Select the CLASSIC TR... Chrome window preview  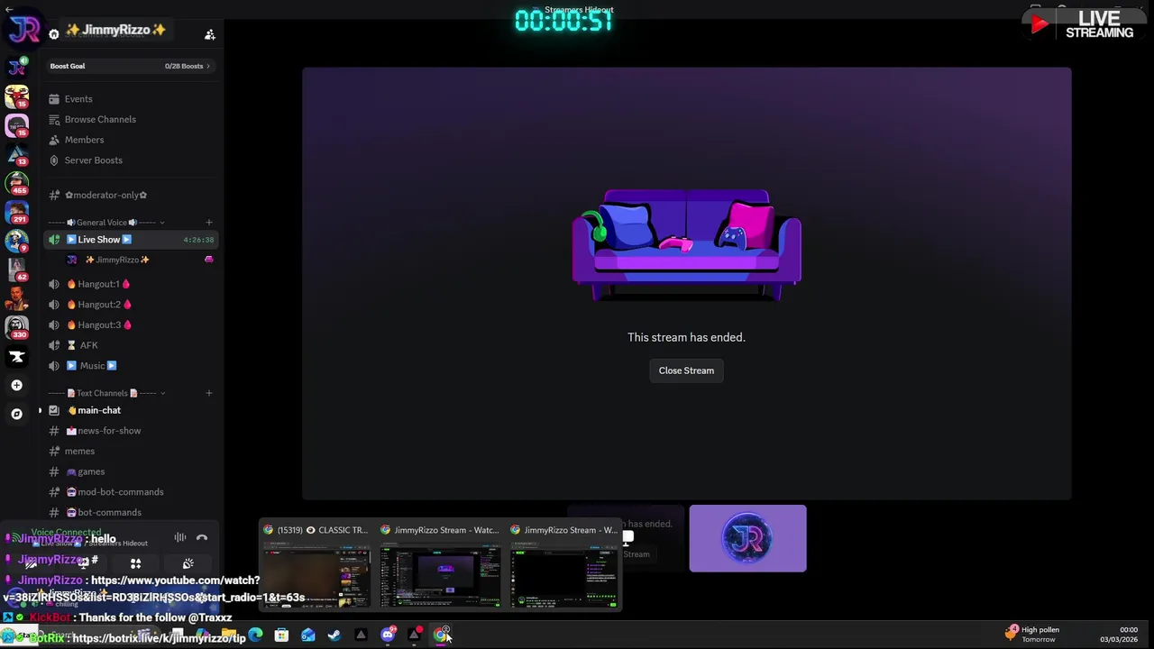click(315, 565)
